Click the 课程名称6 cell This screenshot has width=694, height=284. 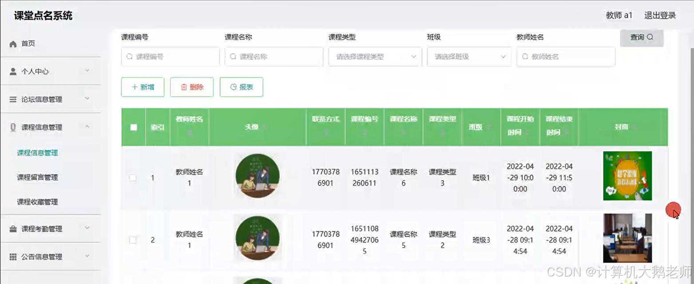point(403,177)
